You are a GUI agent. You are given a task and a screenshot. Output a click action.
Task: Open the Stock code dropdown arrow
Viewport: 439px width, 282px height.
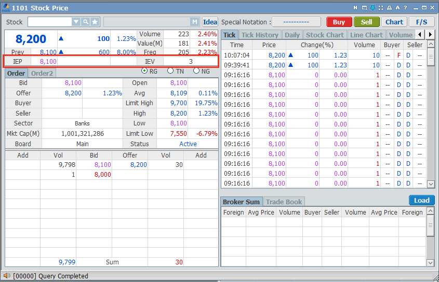pos(76,22)
